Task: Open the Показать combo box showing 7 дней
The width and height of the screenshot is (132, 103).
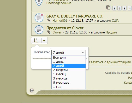Action: pyautogui.click(x=69, y=53)
